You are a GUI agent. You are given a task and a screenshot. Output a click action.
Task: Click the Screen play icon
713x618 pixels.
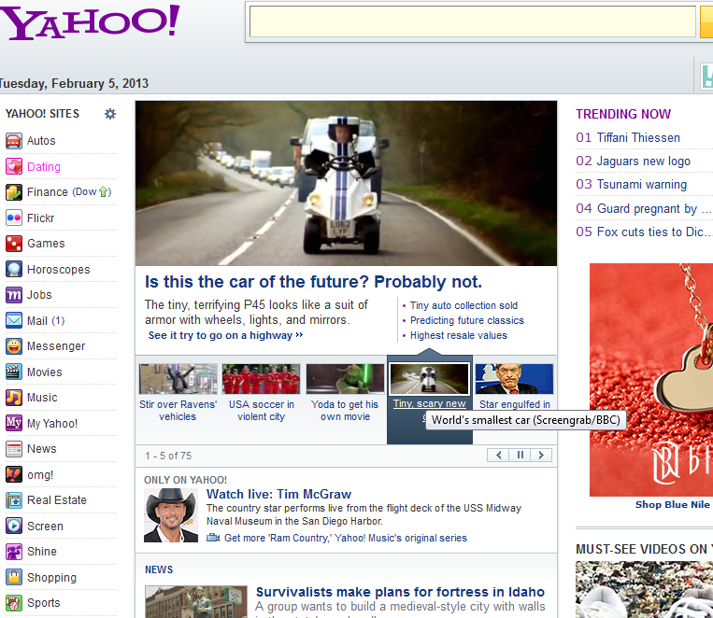pyautogui.click(x=14, y=526)
